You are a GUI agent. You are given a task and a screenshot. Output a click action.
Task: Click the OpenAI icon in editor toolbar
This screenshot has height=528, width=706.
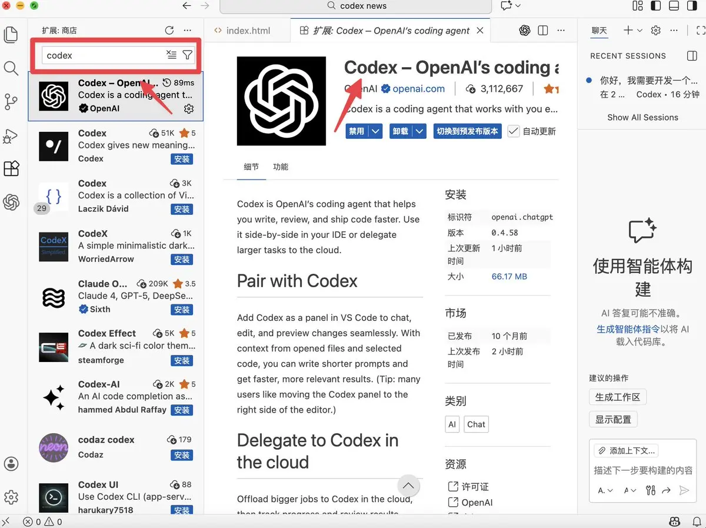pyautogui.click(x=525, y=31)
